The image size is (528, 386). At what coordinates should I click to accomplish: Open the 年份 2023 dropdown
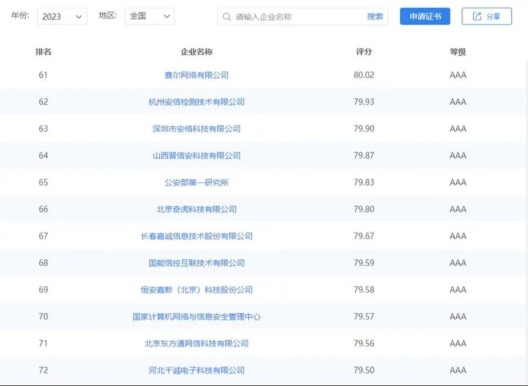[x=63, y=16]
